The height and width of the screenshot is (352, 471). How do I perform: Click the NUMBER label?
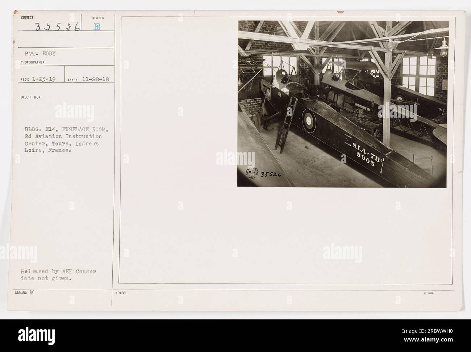98,18
